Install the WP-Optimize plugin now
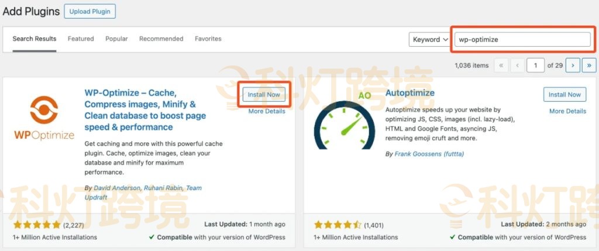Viewport: 599px width, 251px height. 264,94
